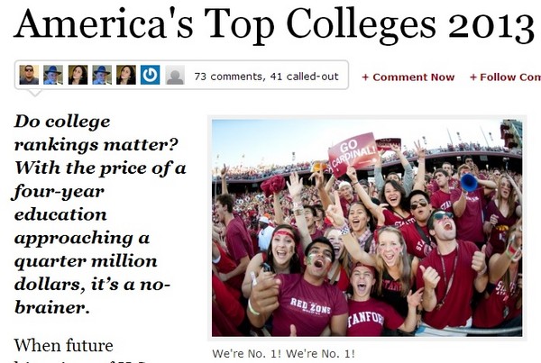541x363 pixels.
Task: Open the 73 comments count link
Action: (266, 77)
